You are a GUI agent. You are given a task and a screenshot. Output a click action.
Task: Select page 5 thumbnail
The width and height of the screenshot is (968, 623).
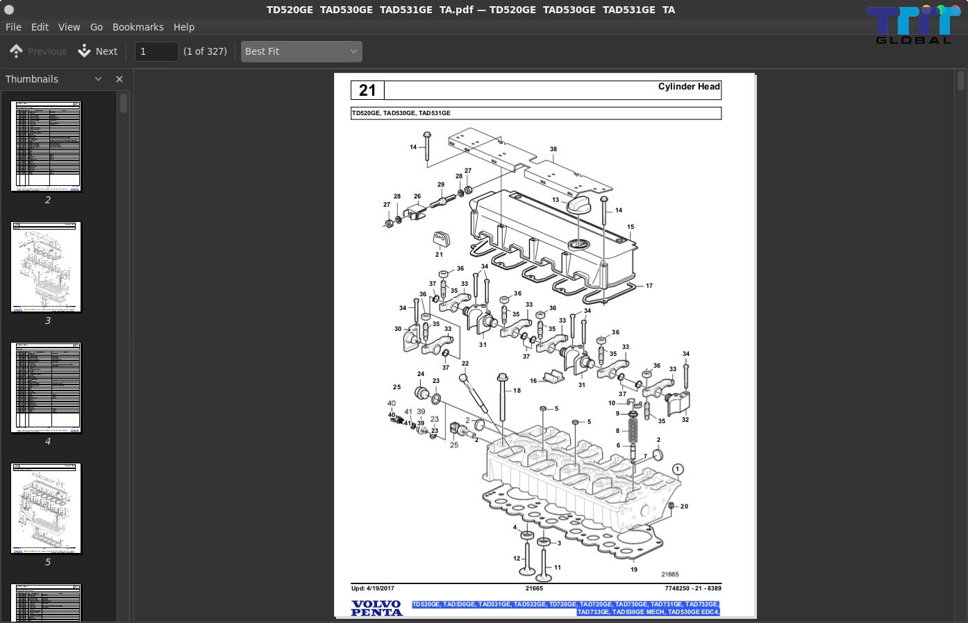(x=47, y=509)
